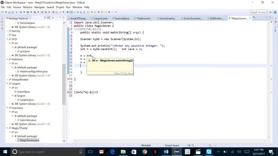Open Google Chrome from the taskbar
The width and height of the screenshot is (278, 156).
point(145,152)
